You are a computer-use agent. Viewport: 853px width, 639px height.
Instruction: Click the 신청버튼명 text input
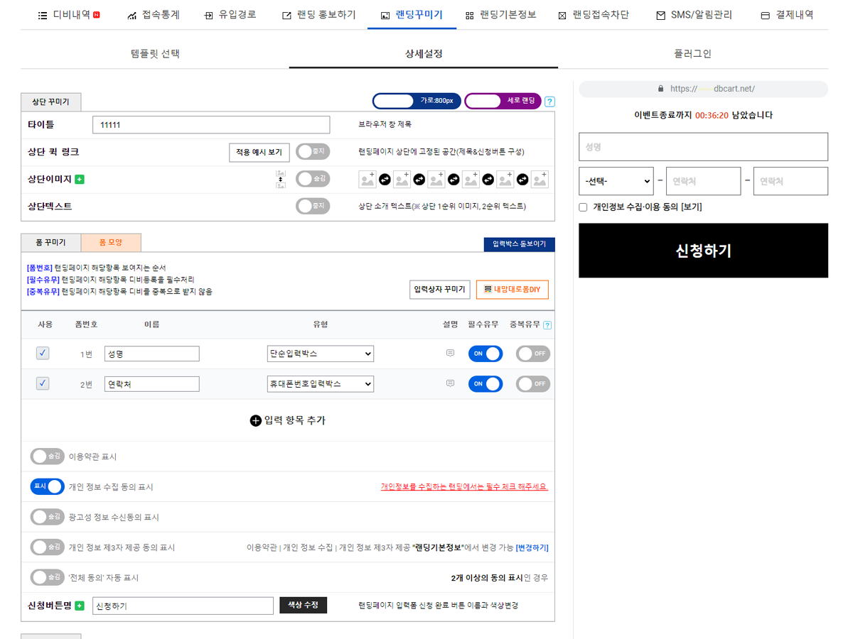(183, 606)
